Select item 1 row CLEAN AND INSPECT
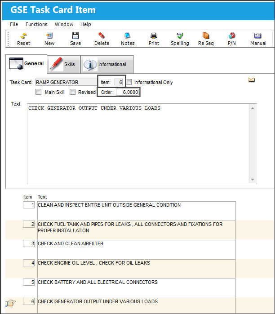The image size is (275, 314). tap(137, 211)
